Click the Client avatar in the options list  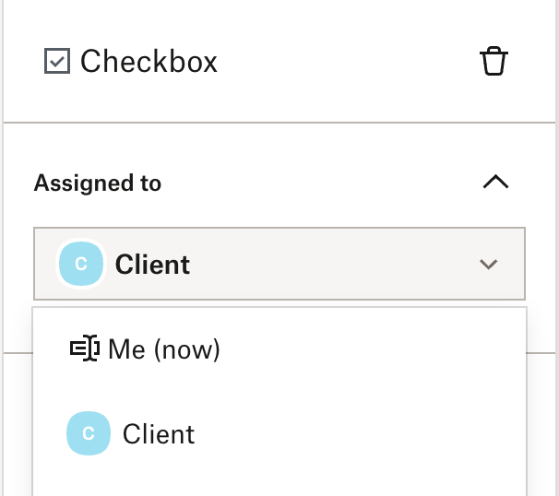pos(89,433)
